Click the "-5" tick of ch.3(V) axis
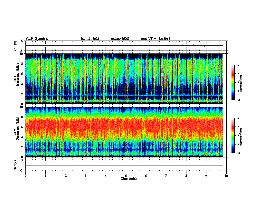 click(x=22, y=170)
